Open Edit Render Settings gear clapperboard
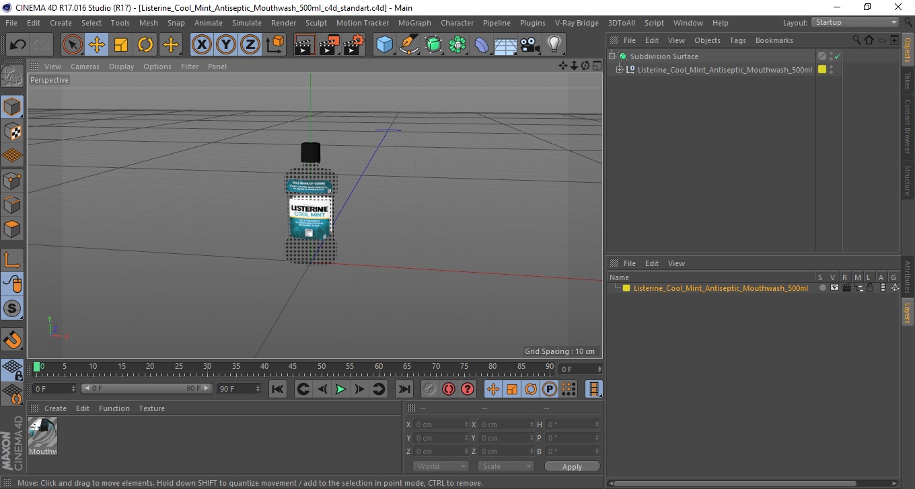 [353, 45]
